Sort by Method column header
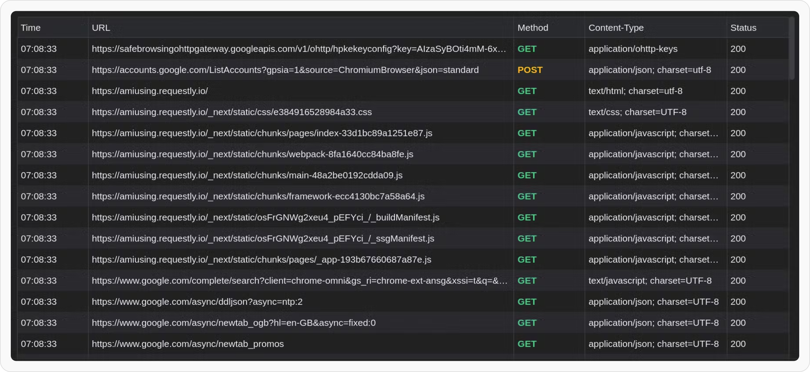The width and height of the screenshot is (810, 372). pos(533,28)
